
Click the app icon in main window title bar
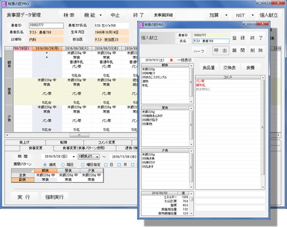4,3
